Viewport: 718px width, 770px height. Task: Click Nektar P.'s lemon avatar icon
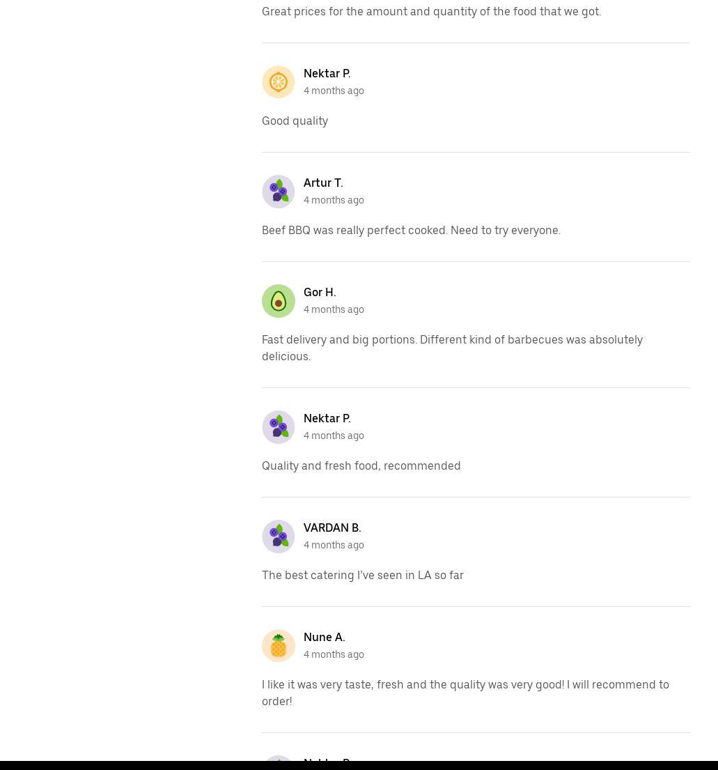point(279,82)
